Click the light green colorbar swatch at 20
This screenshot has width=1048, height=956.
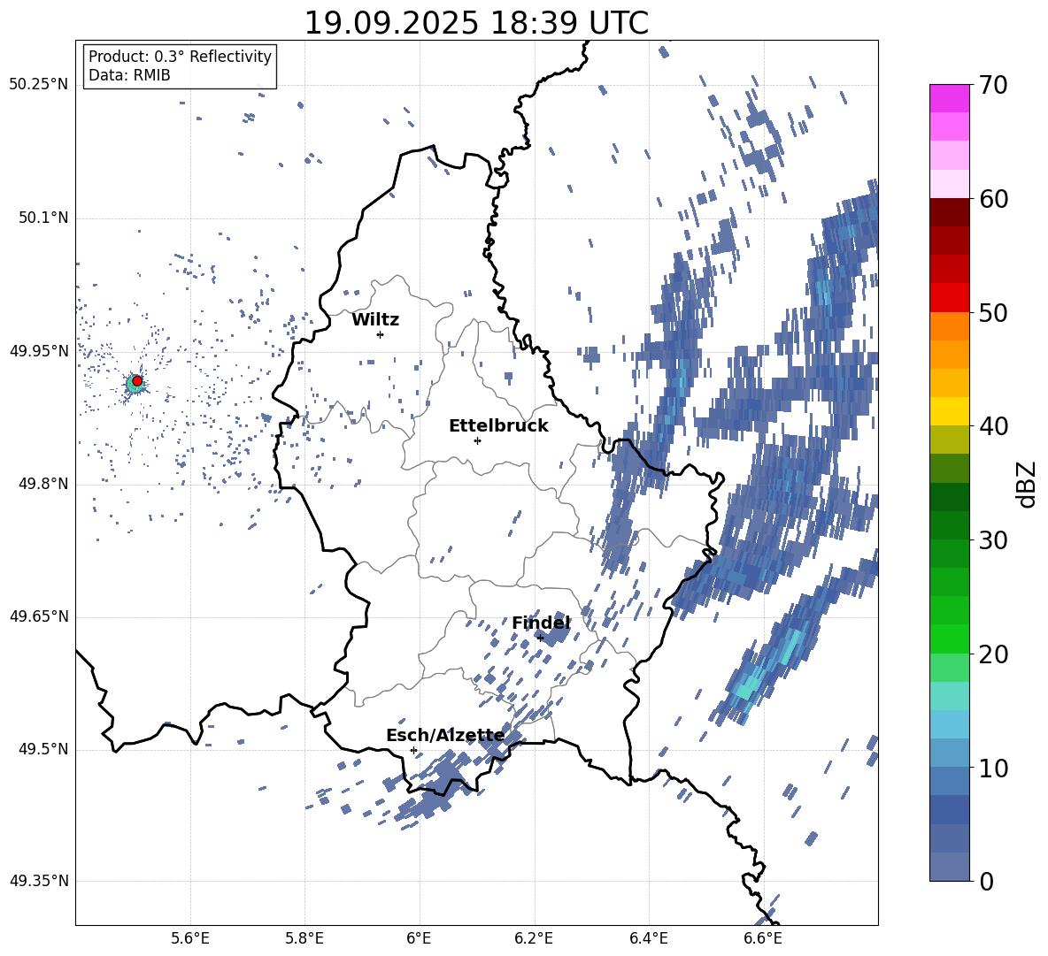949,667
